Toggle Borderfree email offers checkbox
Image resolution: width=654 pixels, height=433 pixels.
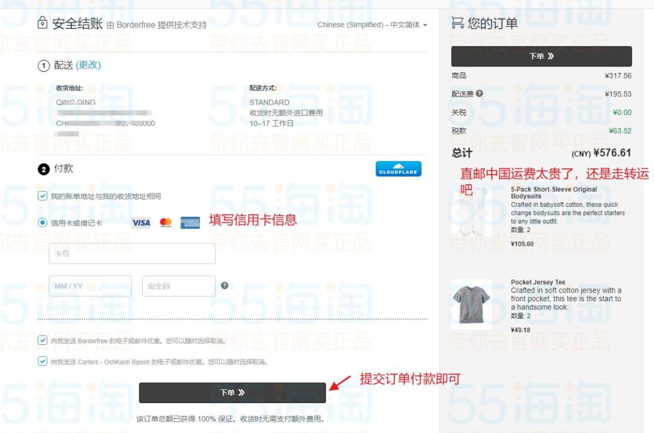43,340
